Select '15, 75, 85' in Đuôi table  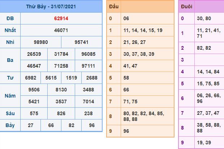208,83
